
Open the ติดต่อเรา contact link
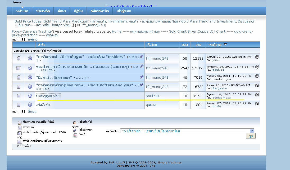point(52,35)
